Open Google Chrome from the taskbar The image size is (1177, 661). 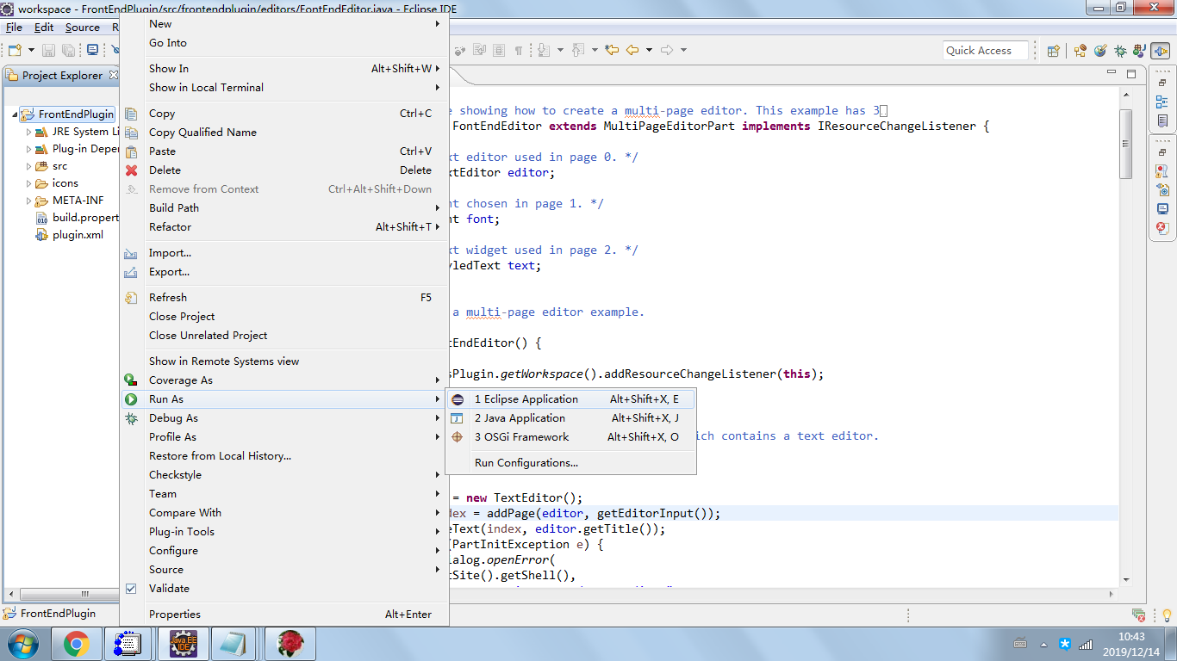[x=77, y=643]
